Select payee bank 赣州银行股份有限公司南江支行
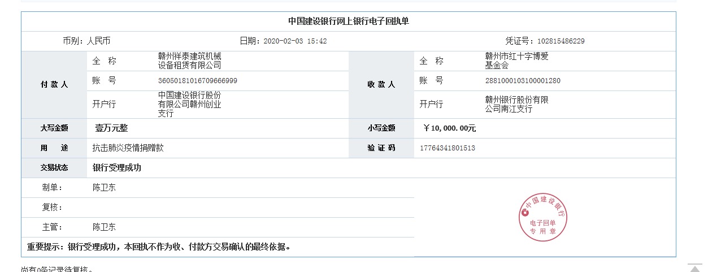 click(517, 104)
